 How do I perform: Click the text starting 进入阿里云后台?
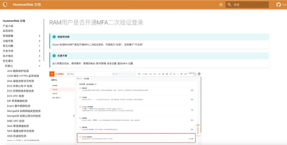click(93, 64)
